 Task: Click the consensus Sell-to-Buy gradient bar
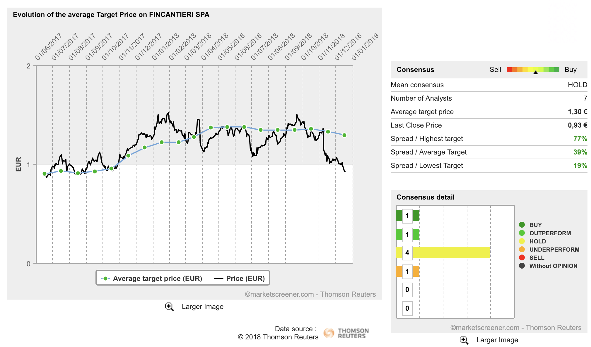(533, 70)
